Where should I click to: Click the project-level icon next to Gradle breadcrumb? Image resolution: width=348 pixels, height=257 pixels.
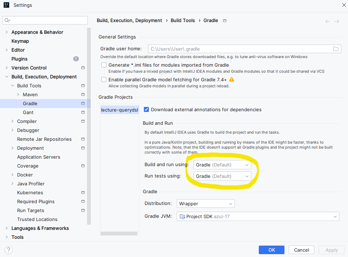(x=225, y=21)
